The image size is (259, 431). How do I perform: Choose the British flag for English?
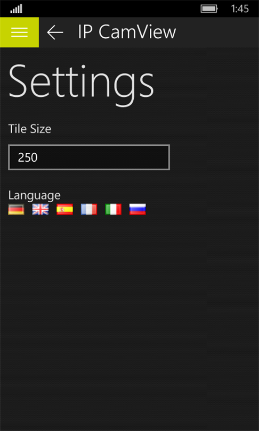click(x=41, y=210)
